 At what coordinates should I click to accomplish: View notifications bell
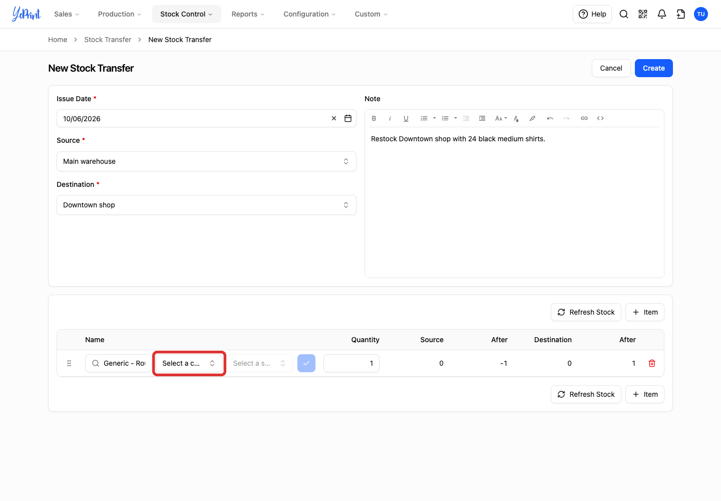[662, 14]
